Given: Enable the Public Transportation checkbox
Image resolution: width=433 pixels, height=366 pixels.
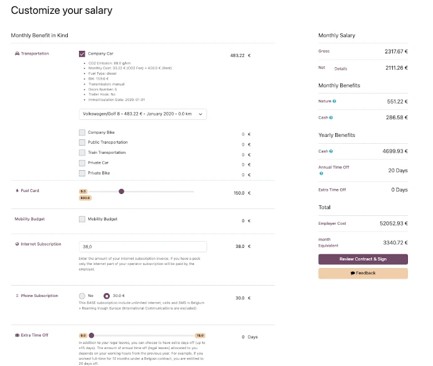Looking at the screenshot, I should [x=82, y=143].
